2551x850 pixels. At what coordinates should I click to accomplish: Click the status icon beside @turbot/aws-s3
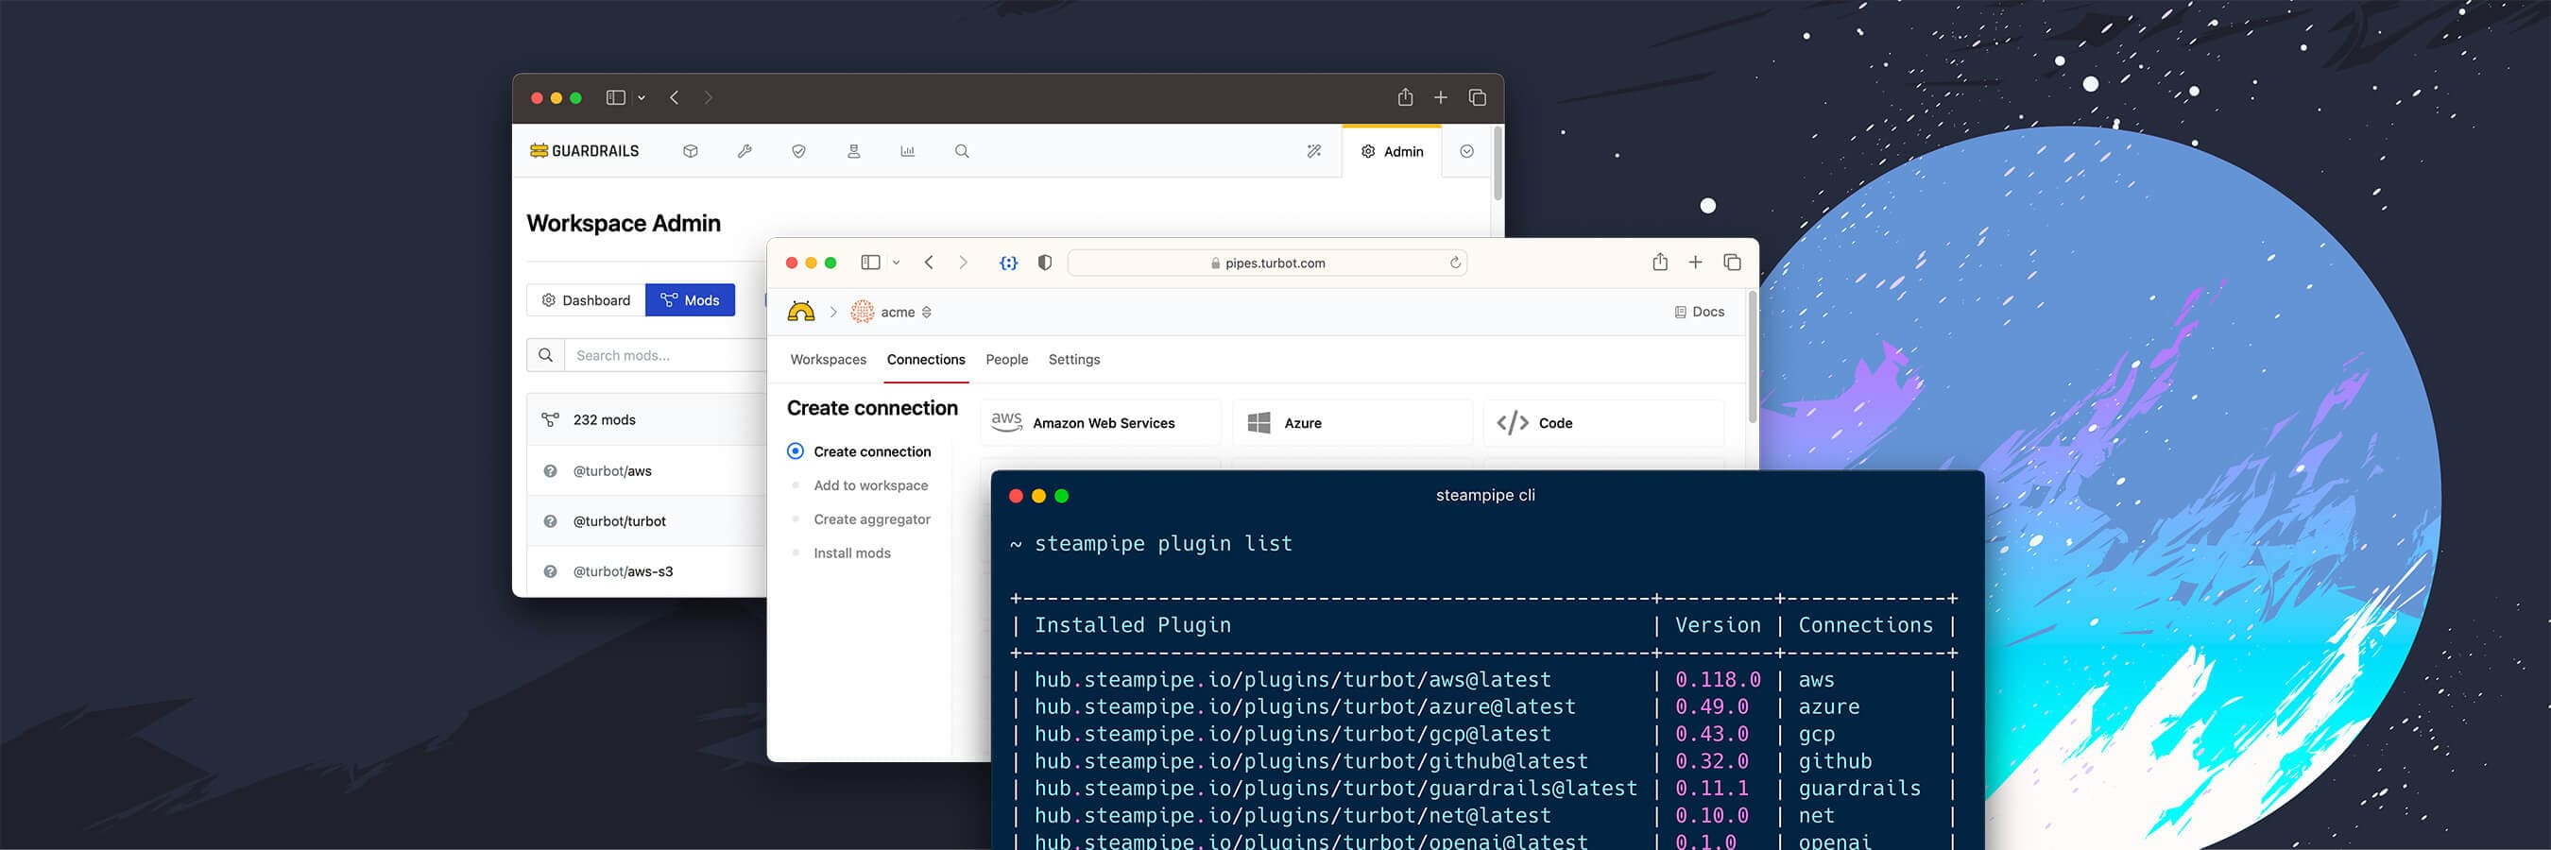pos(551,571)
